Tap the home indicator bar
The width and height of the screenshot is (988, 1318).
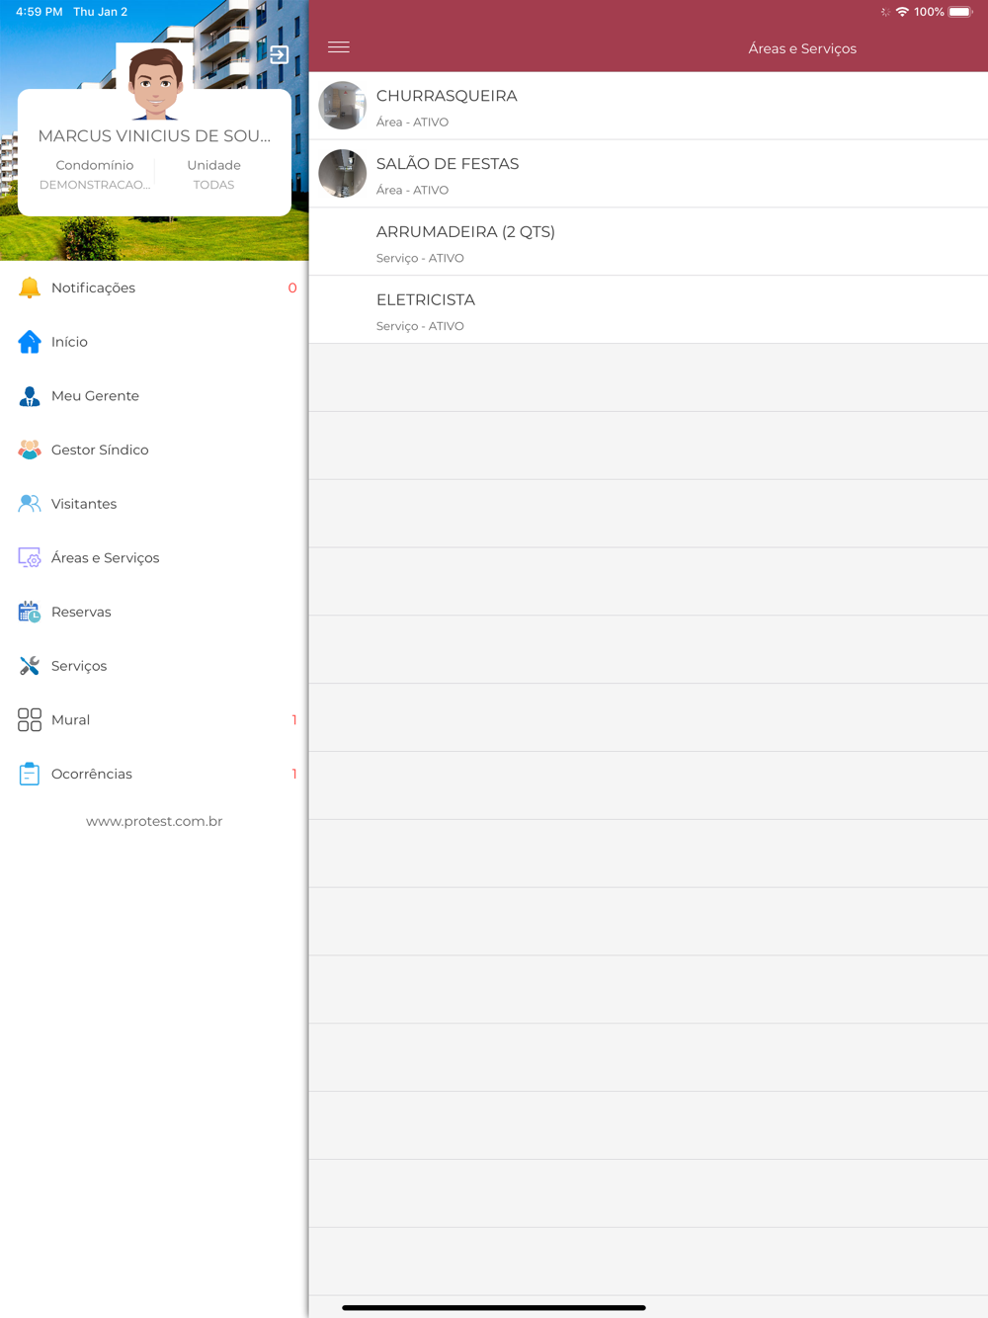point(494,1307)
